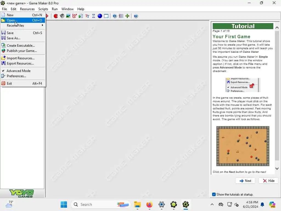Click the Create a script icon

pyautogui.click(x=81, y=16)
